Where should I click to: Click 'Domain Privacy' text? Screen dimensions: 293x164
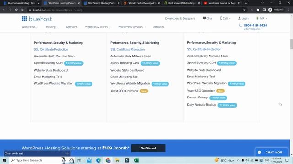tap(197, 97)
